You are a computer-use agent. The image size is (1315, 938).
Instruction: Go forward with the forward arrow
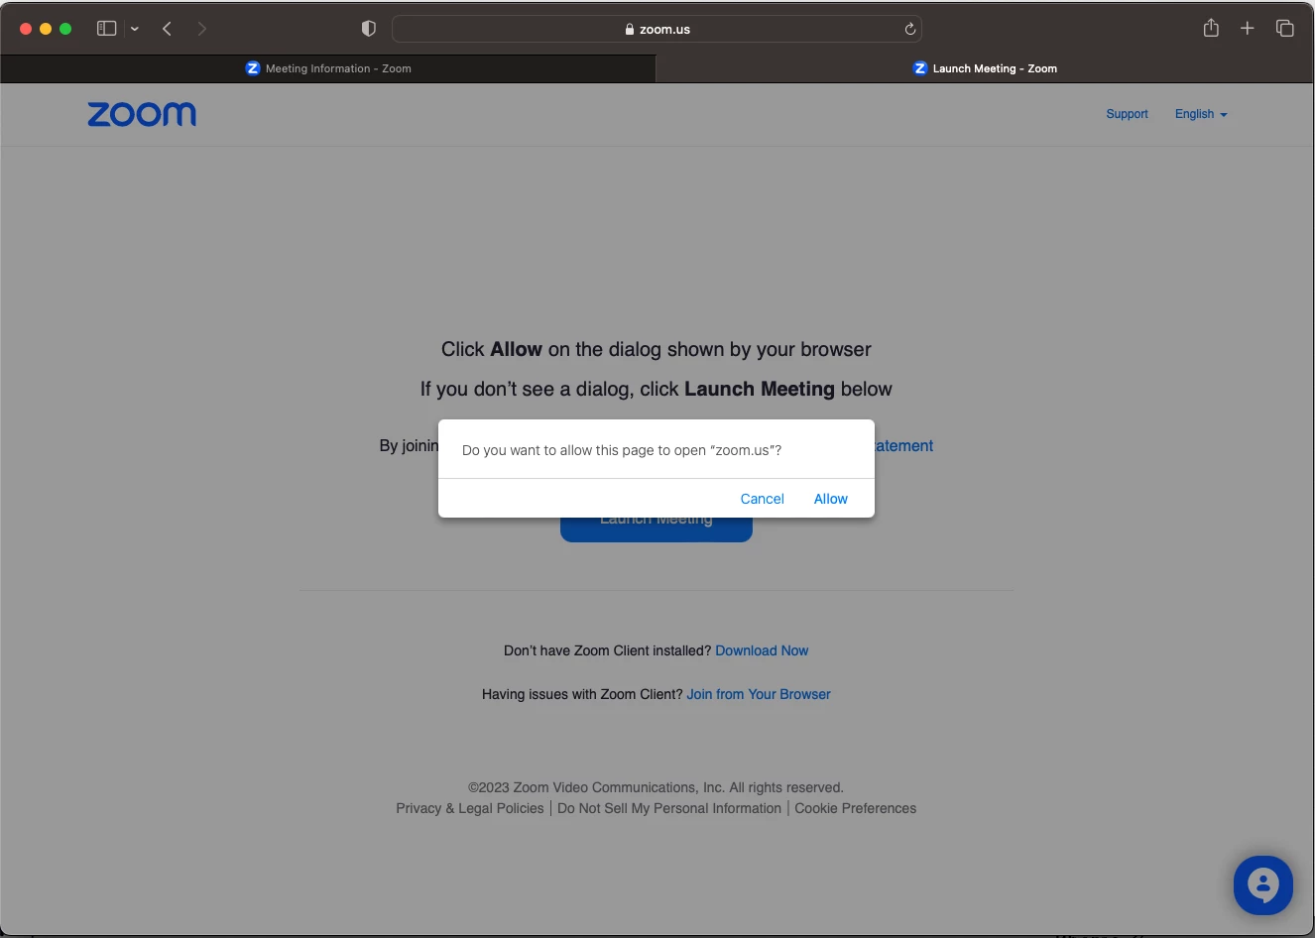point(201,29)
